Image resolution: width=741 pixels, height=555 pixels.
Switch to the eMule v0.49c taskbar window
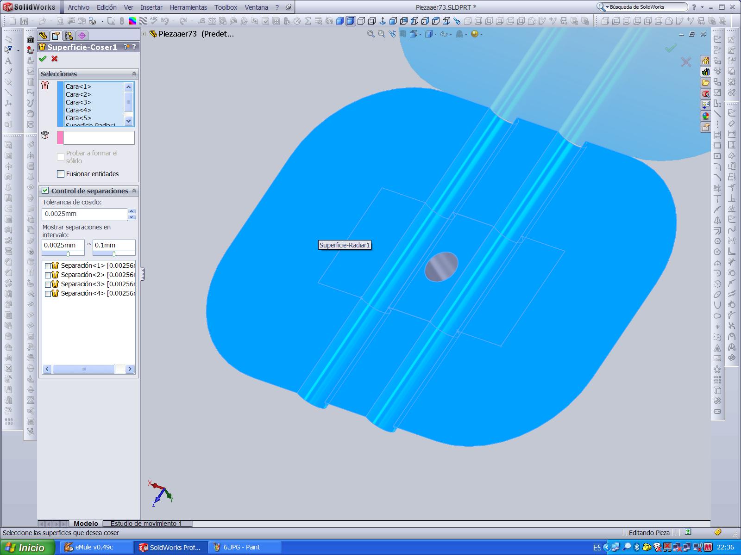96,547
